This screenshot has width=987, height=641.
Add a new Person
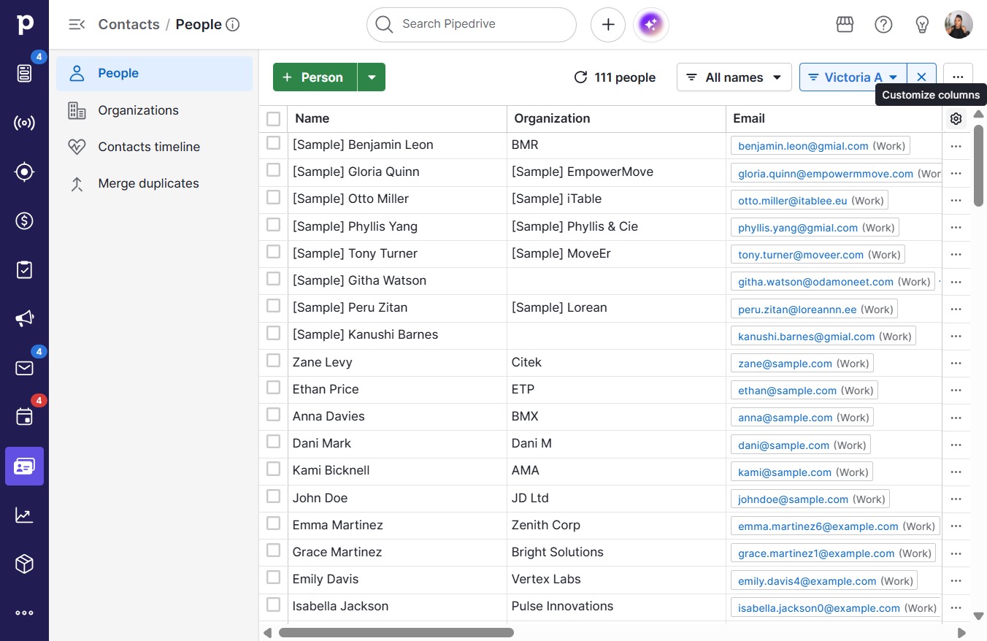point(315,77)
